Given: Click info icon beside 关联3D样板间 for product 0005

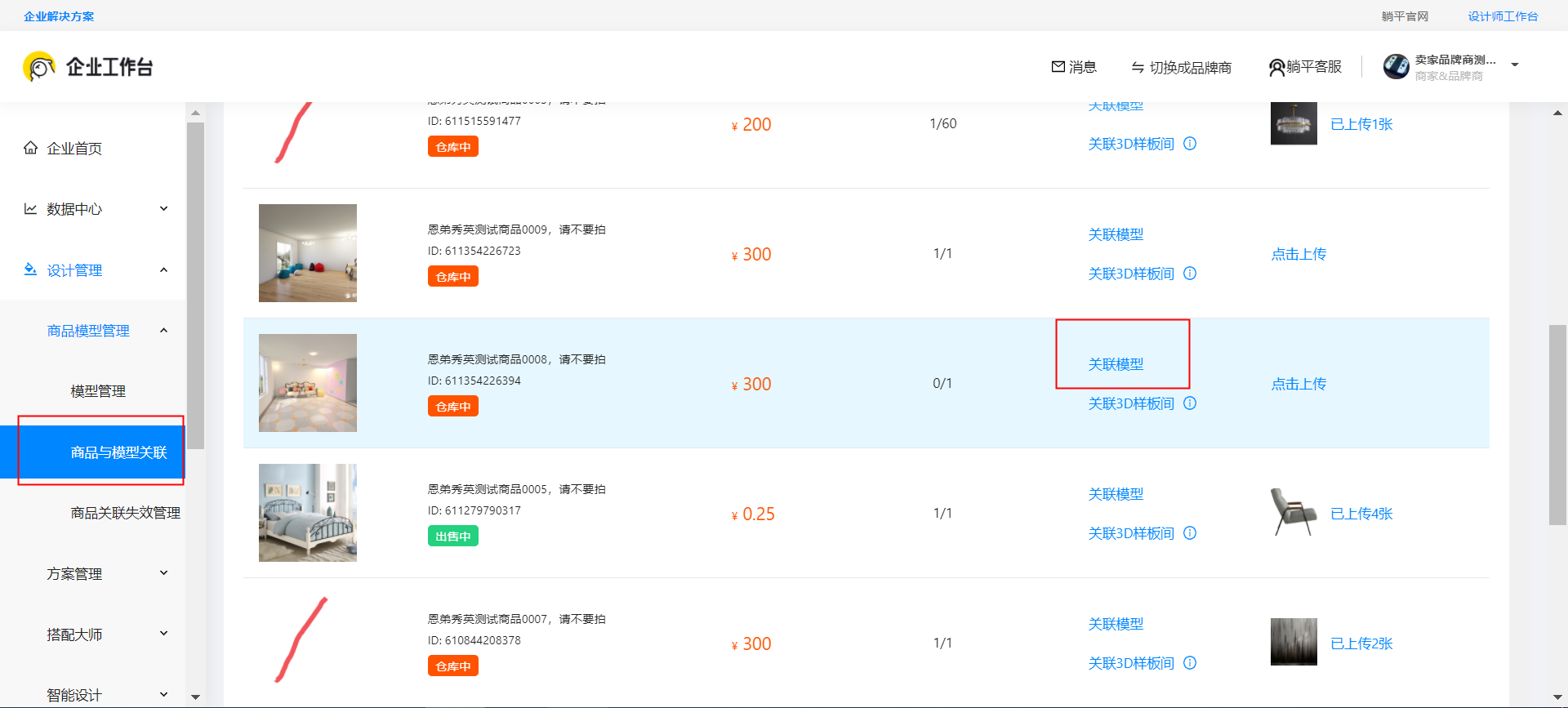Looking at the screenshot, I should coord(1190,533).
